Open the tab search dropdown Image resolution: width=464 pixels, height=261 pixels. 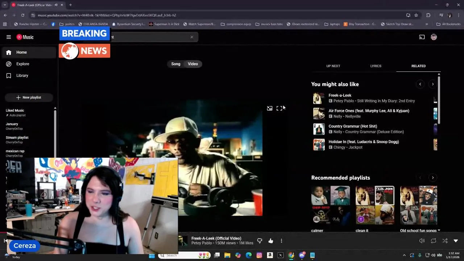click(5, 5)
